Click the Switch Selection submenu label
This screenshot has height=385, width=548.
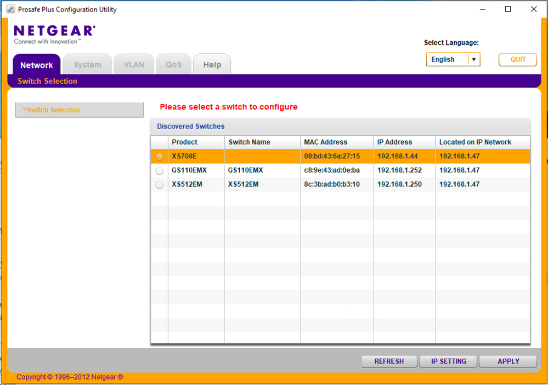[47, 81]
